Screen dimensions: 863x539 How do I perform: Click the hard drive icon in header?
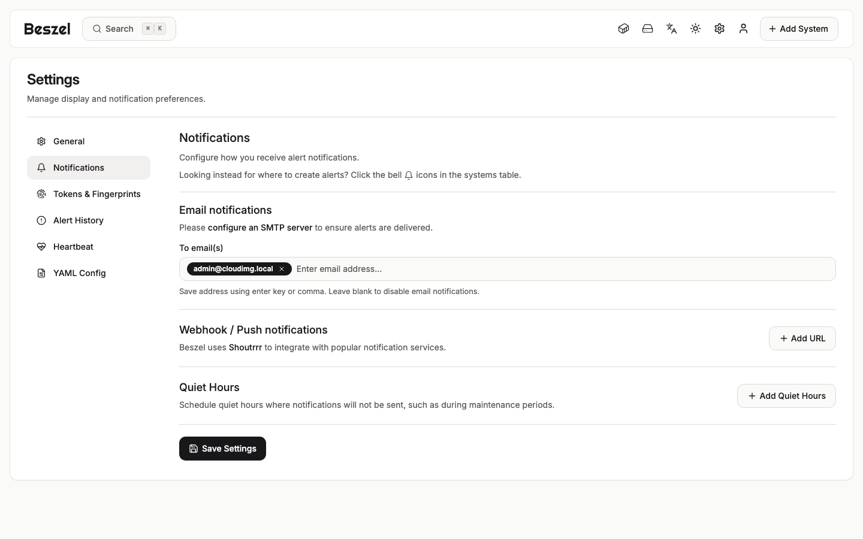coord(647,29)
